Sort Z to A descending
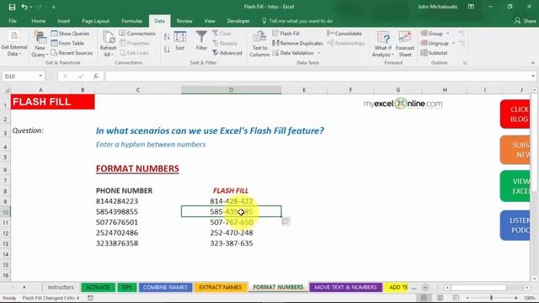Viewport: 539px width, 303px height. pyautogui.click(x=167, y=50)
